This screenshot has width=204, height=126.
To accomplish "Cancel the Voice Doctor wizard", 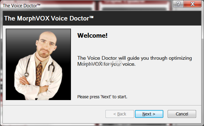I will tap(182, 114).
